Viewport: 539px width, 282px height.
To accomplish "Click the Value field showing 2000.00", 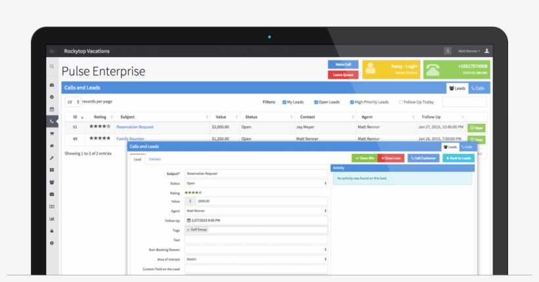I will tap(262, 201).
